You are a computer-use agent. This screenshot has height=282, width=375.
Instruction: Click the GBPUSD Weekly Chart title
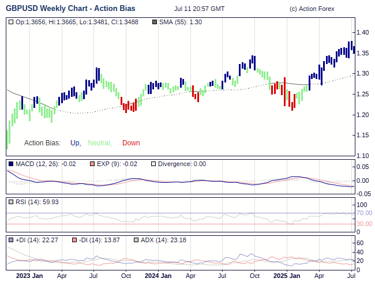70,9
